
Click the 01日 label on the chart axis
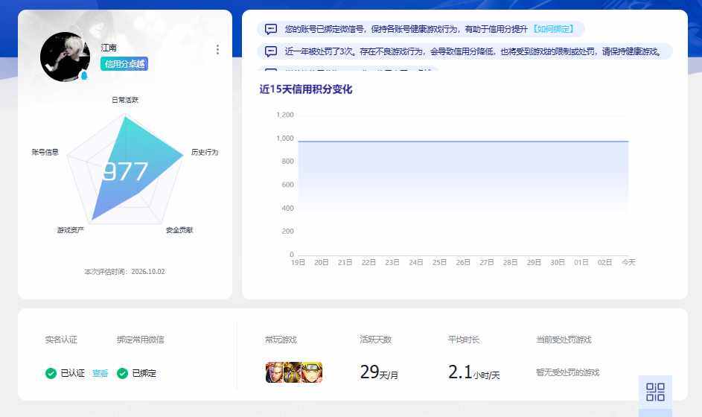pyautogui.click(x=581, y=262)
